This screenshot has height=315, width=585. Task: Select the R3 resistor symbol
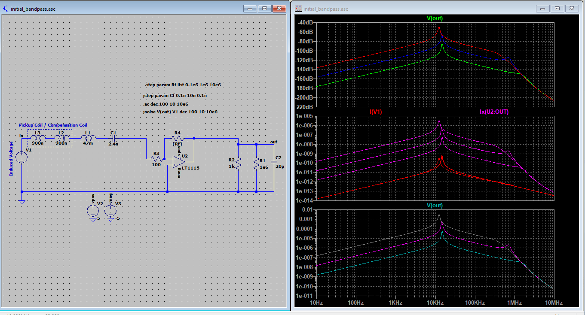[x=156, y=159]
